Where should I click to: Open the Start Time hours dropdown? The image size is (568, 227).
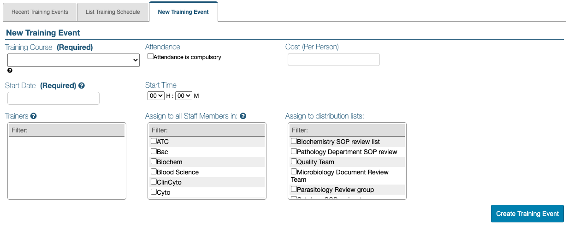156,96
